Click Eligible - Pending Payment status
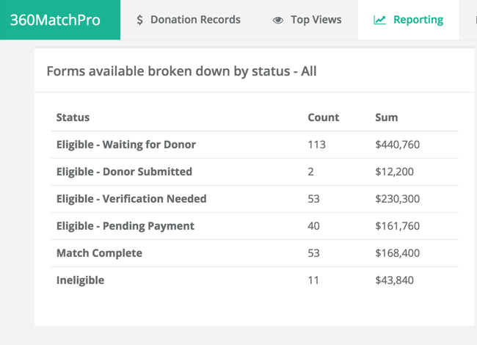 tap(125, 226)
